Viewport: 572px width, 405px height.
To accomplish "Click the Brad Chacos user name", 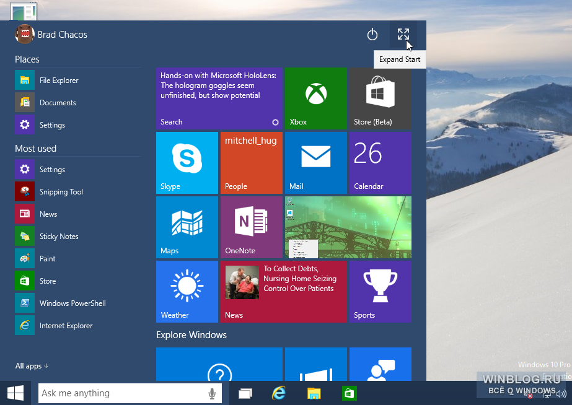I will click(63, 35).
